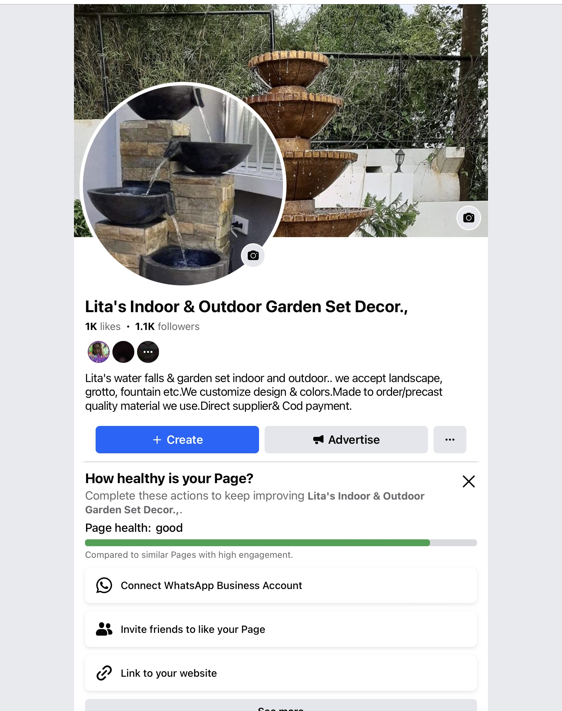View the 1.1K followers count
The height and width of the screenshot is (711, 562).
point(167,327)
